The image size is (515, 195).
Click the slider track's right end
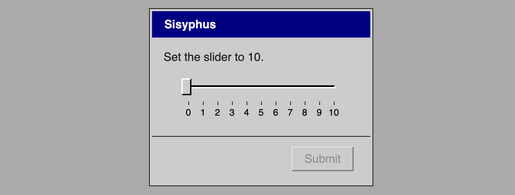pos(334,87)
